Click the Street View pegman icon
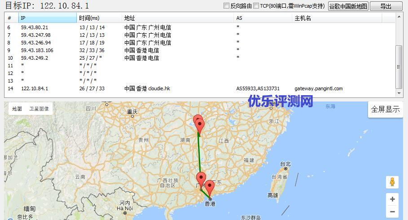 pos(392,182)
